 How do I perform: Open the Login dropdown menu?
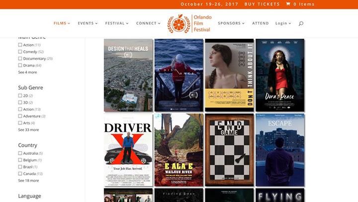[283, 23]
